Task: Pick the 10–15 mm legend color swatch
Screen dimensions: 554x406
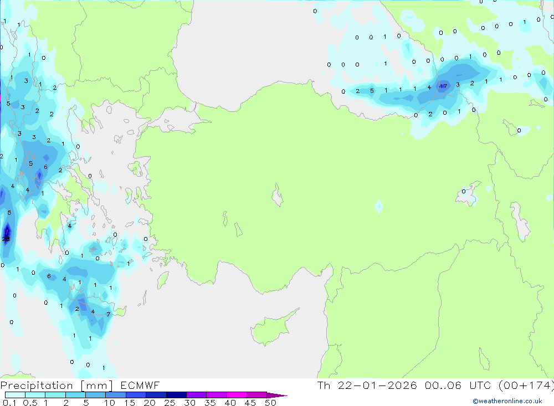Action: pos(116,395)
